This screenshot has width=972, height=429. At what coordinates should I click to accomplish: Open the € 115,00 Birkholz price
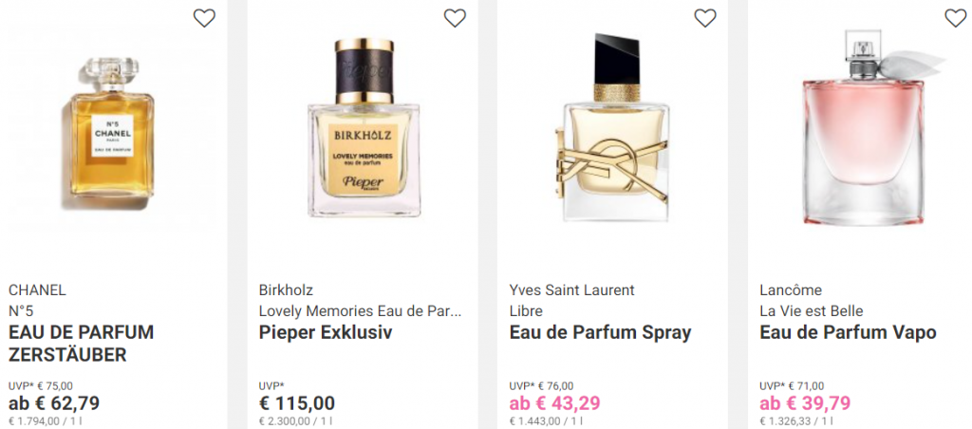[x=297, y=403]
